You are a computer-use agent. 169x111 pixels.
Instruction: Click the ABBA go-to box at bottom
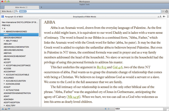point(139,109)
